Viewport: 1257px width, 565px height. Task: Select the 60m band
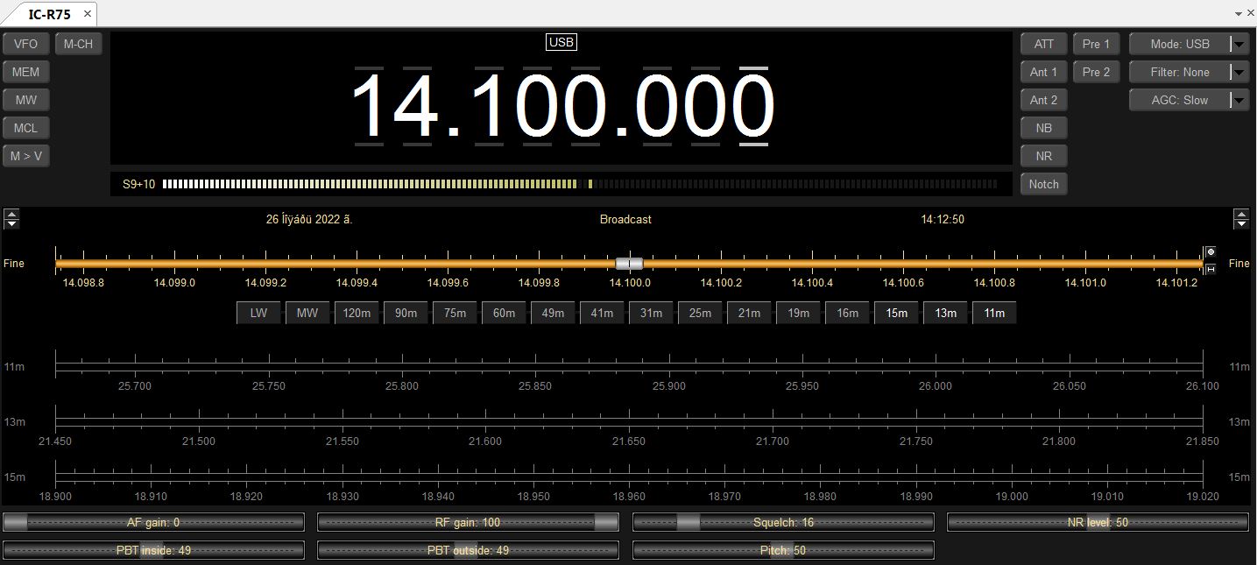pyautogui.click(x=504, y=313)
